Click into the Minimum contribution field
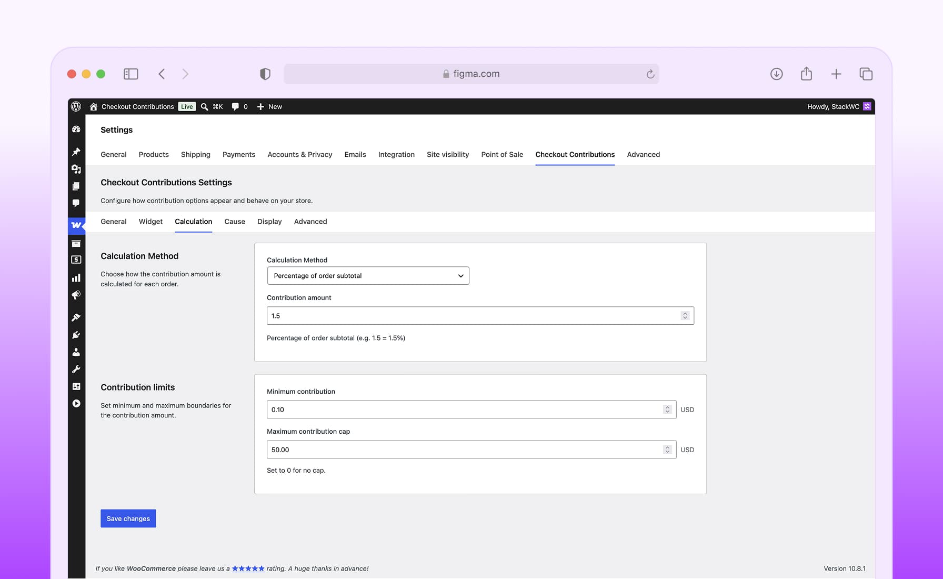 [471, 410]
